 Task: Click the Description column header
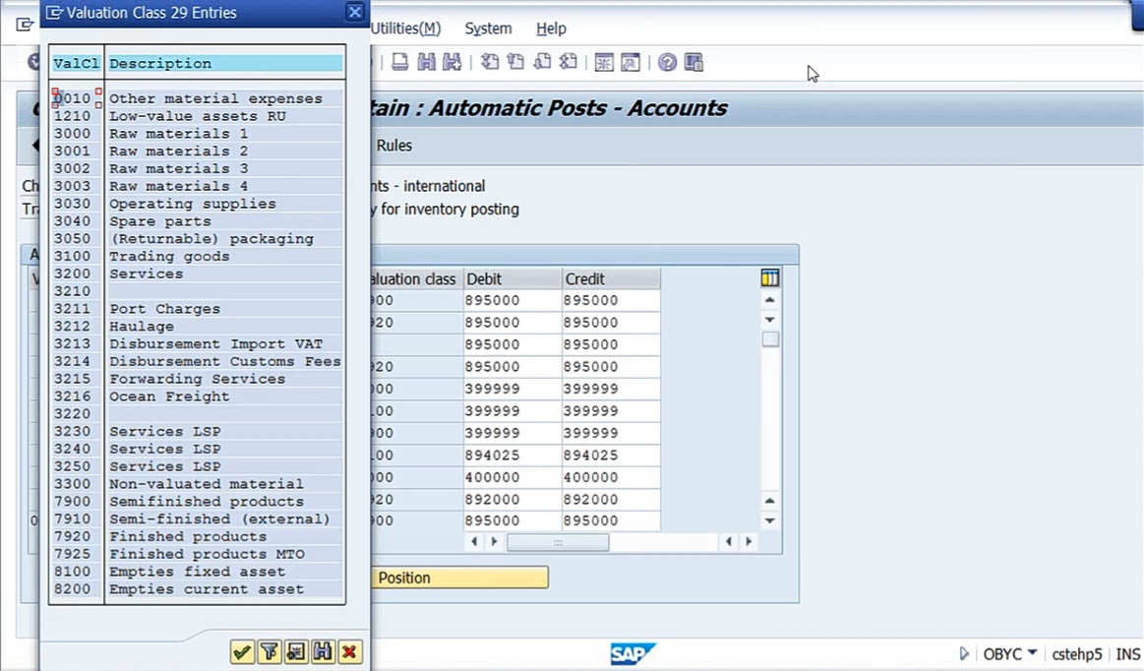pos(225,64)
